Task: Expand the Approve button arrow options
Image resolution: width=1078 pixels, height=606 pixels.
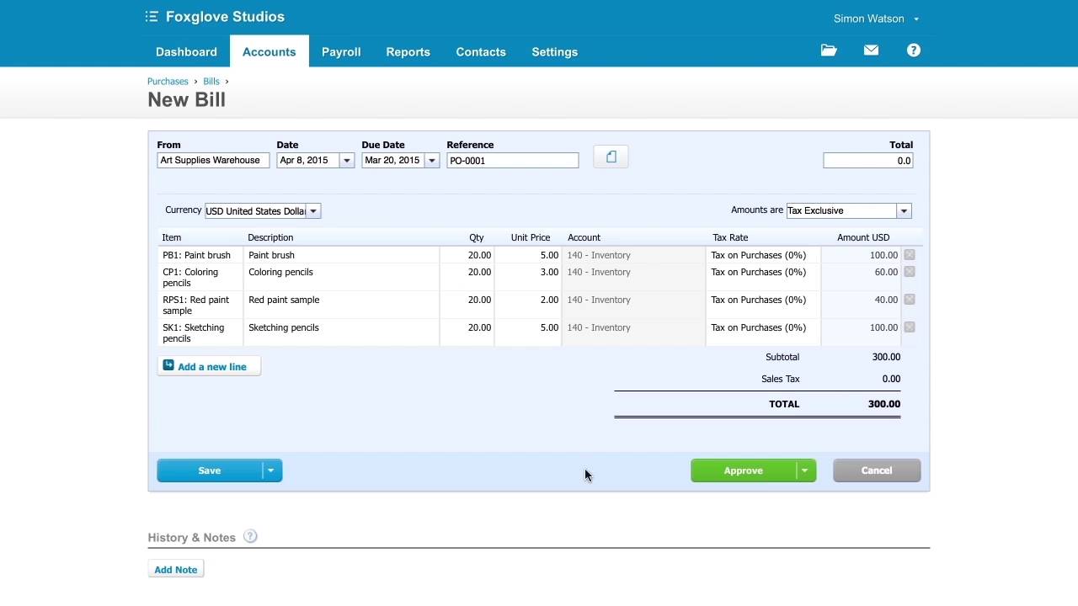Action: pos(804,470)
